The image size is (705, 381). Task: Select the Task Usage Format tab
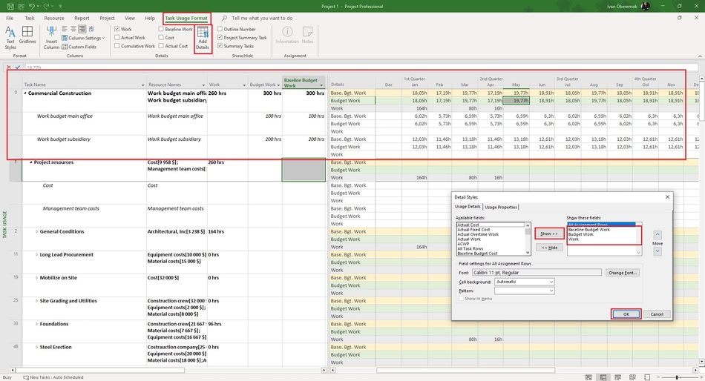pyautogui.click(x=186, y=18)
